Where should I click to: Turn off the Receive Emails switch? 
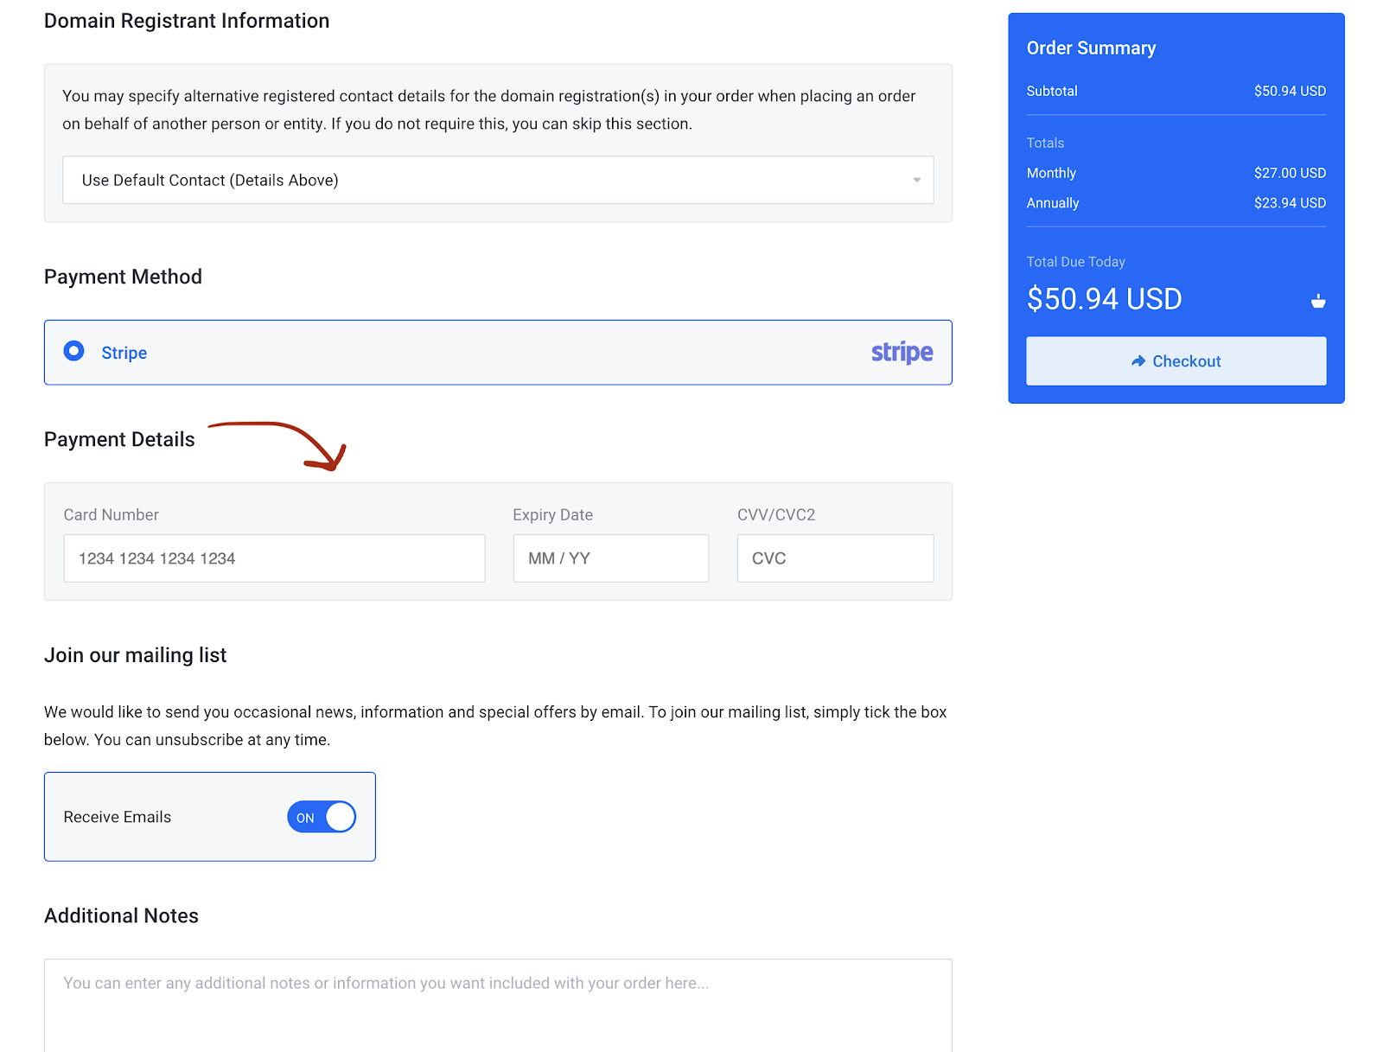(x=322, y=817)
